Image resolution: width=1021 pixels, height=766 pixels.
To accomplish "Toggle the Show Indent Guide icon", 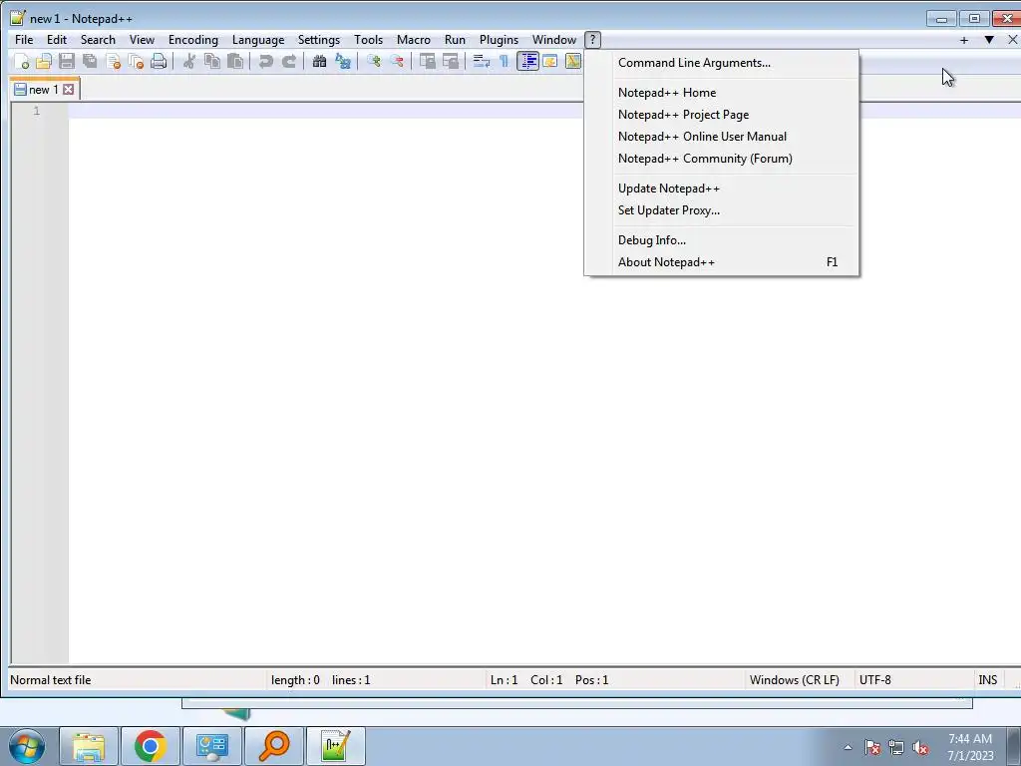I will (527, 61).
